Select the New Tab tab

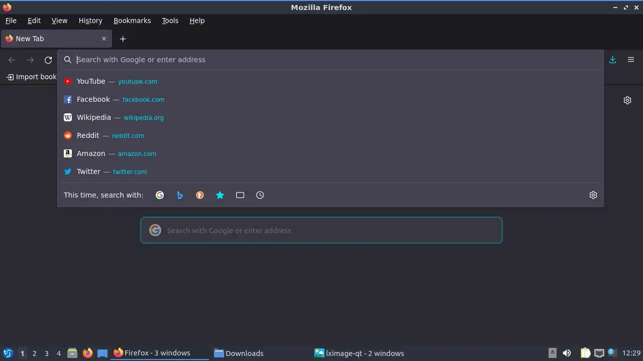56,39
